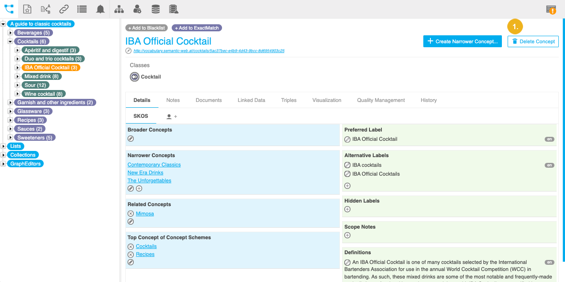Expand the Glassware tree node
Viewport: 565px width, 282px height.
[11, 111]
